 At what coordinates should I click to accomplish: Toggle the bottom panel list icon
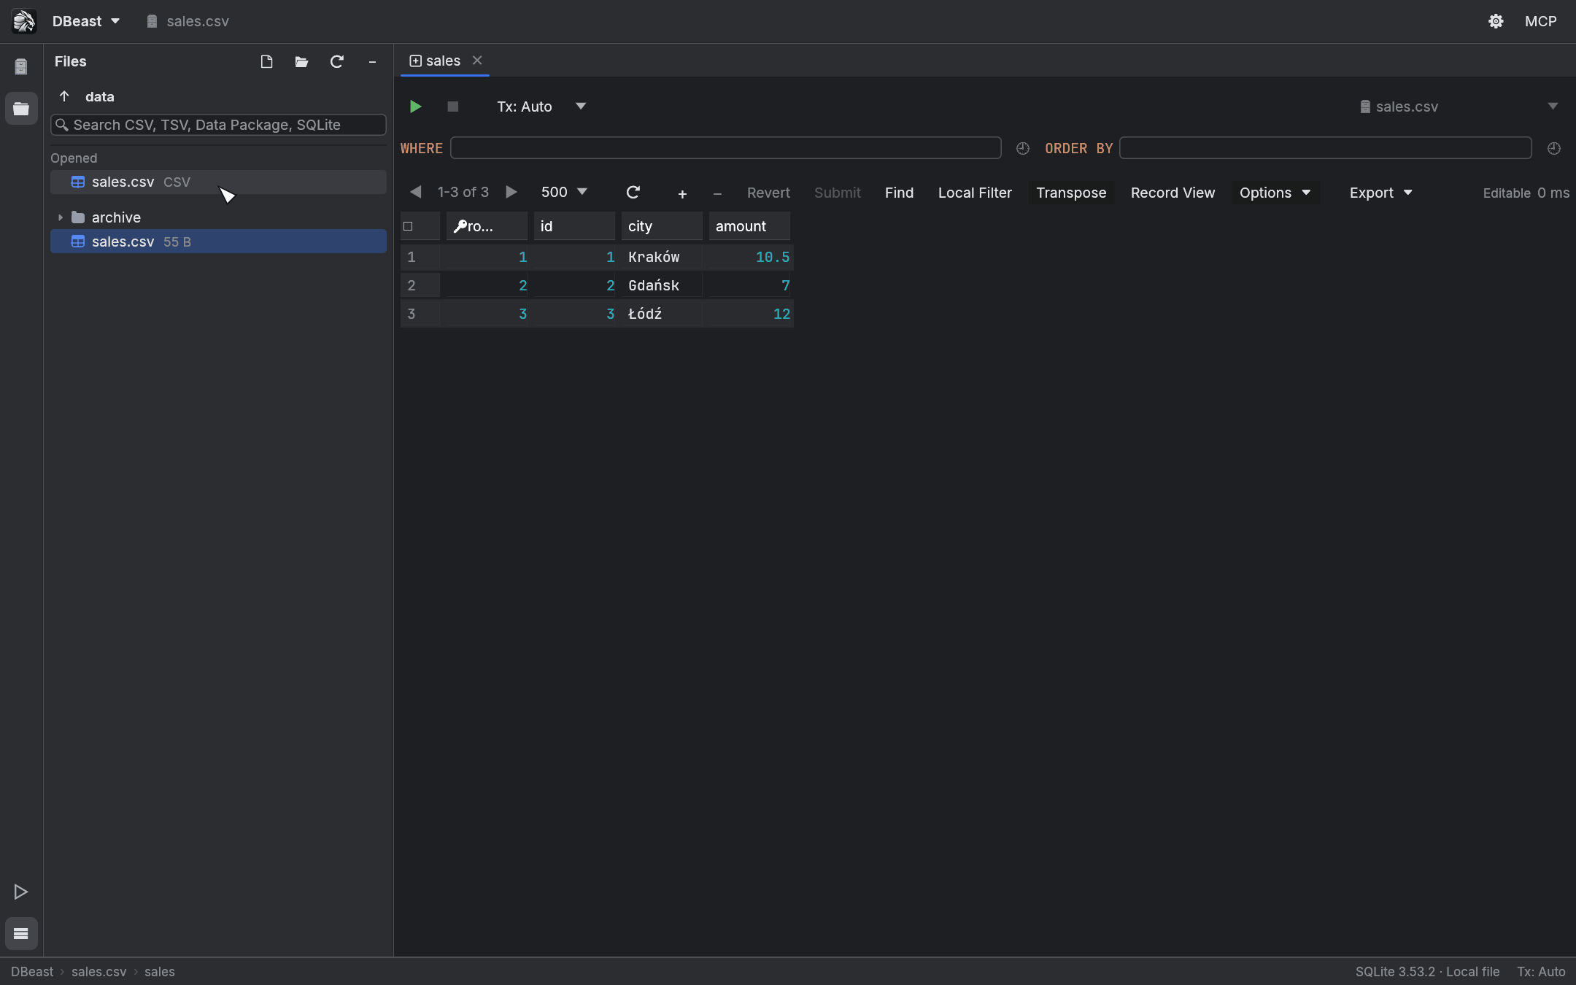21,933
